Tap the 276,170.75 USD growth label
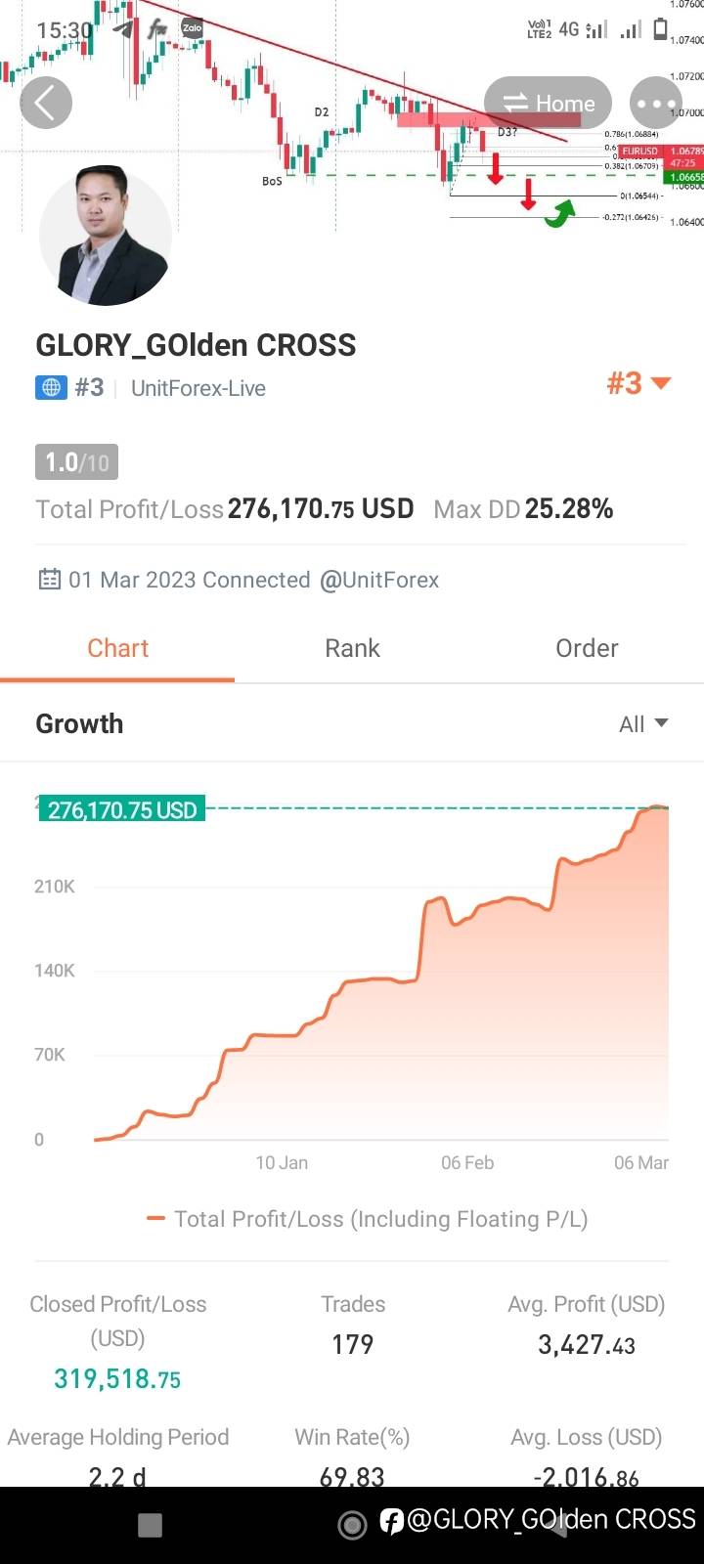The image size is (704, 1564). 122,809
